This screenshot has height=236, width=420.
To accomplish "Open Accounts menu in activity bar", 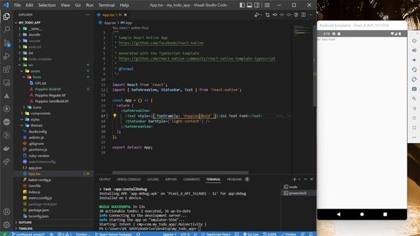I will click(7, 212).
